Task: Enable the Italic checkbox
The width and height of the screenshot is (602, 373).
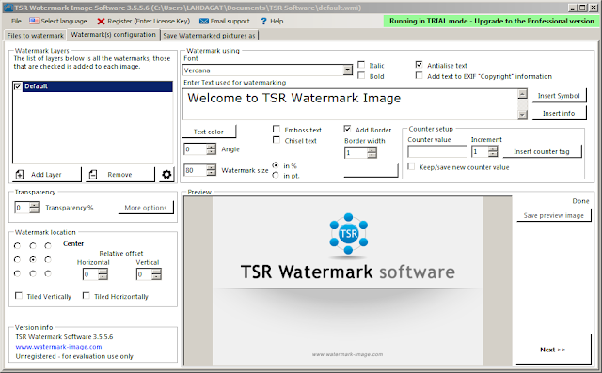Action: (x=361, y=65)
